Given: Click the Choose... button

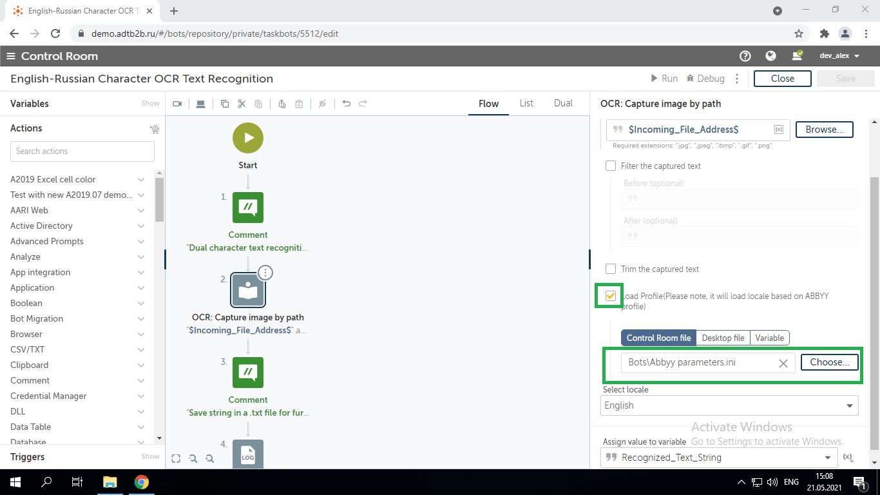Looking at the screenshot, I should [x=830, y=362].
